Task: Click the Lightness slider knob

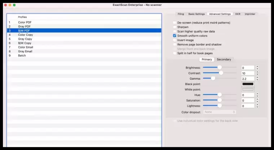Action: pyautogui.click(x=220, y=105)
